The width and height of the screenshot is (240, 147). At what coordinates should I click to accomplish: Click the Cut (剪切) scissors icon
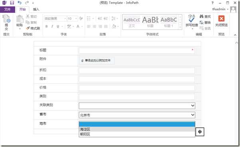(x=28, y=16)
